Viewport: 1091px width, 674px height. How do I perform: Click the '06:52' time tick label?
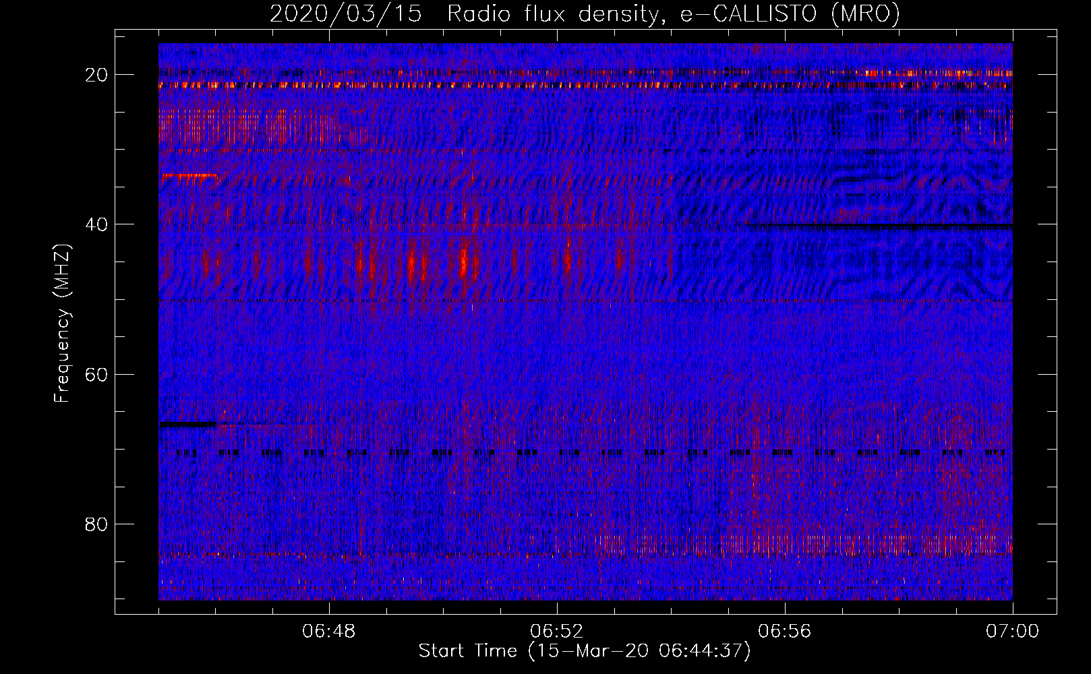pyautogui.click(x=557, y=632)
